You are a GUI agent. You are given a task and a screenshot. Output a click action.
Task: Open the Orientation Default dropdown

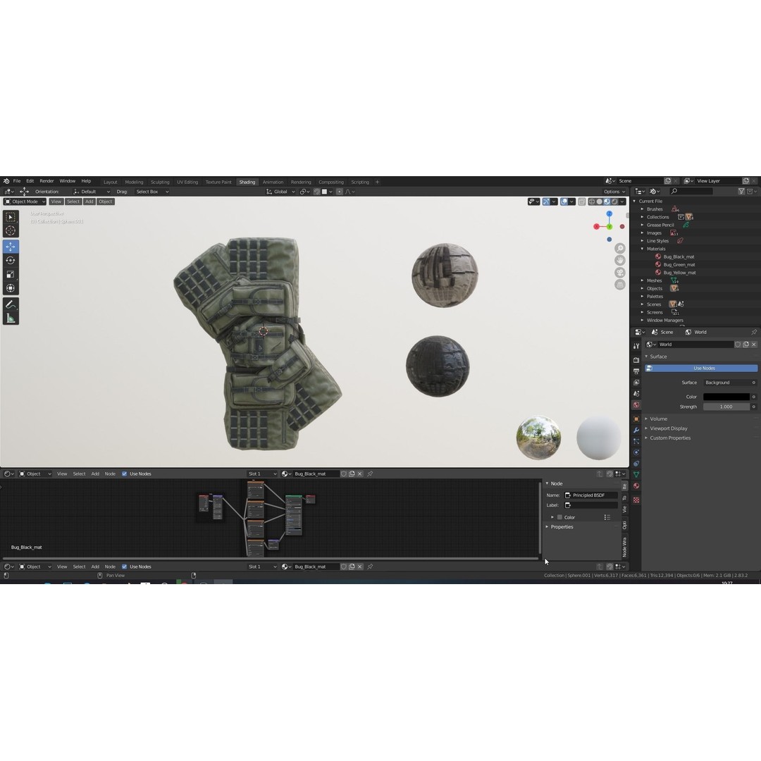(x=92, y=192)
